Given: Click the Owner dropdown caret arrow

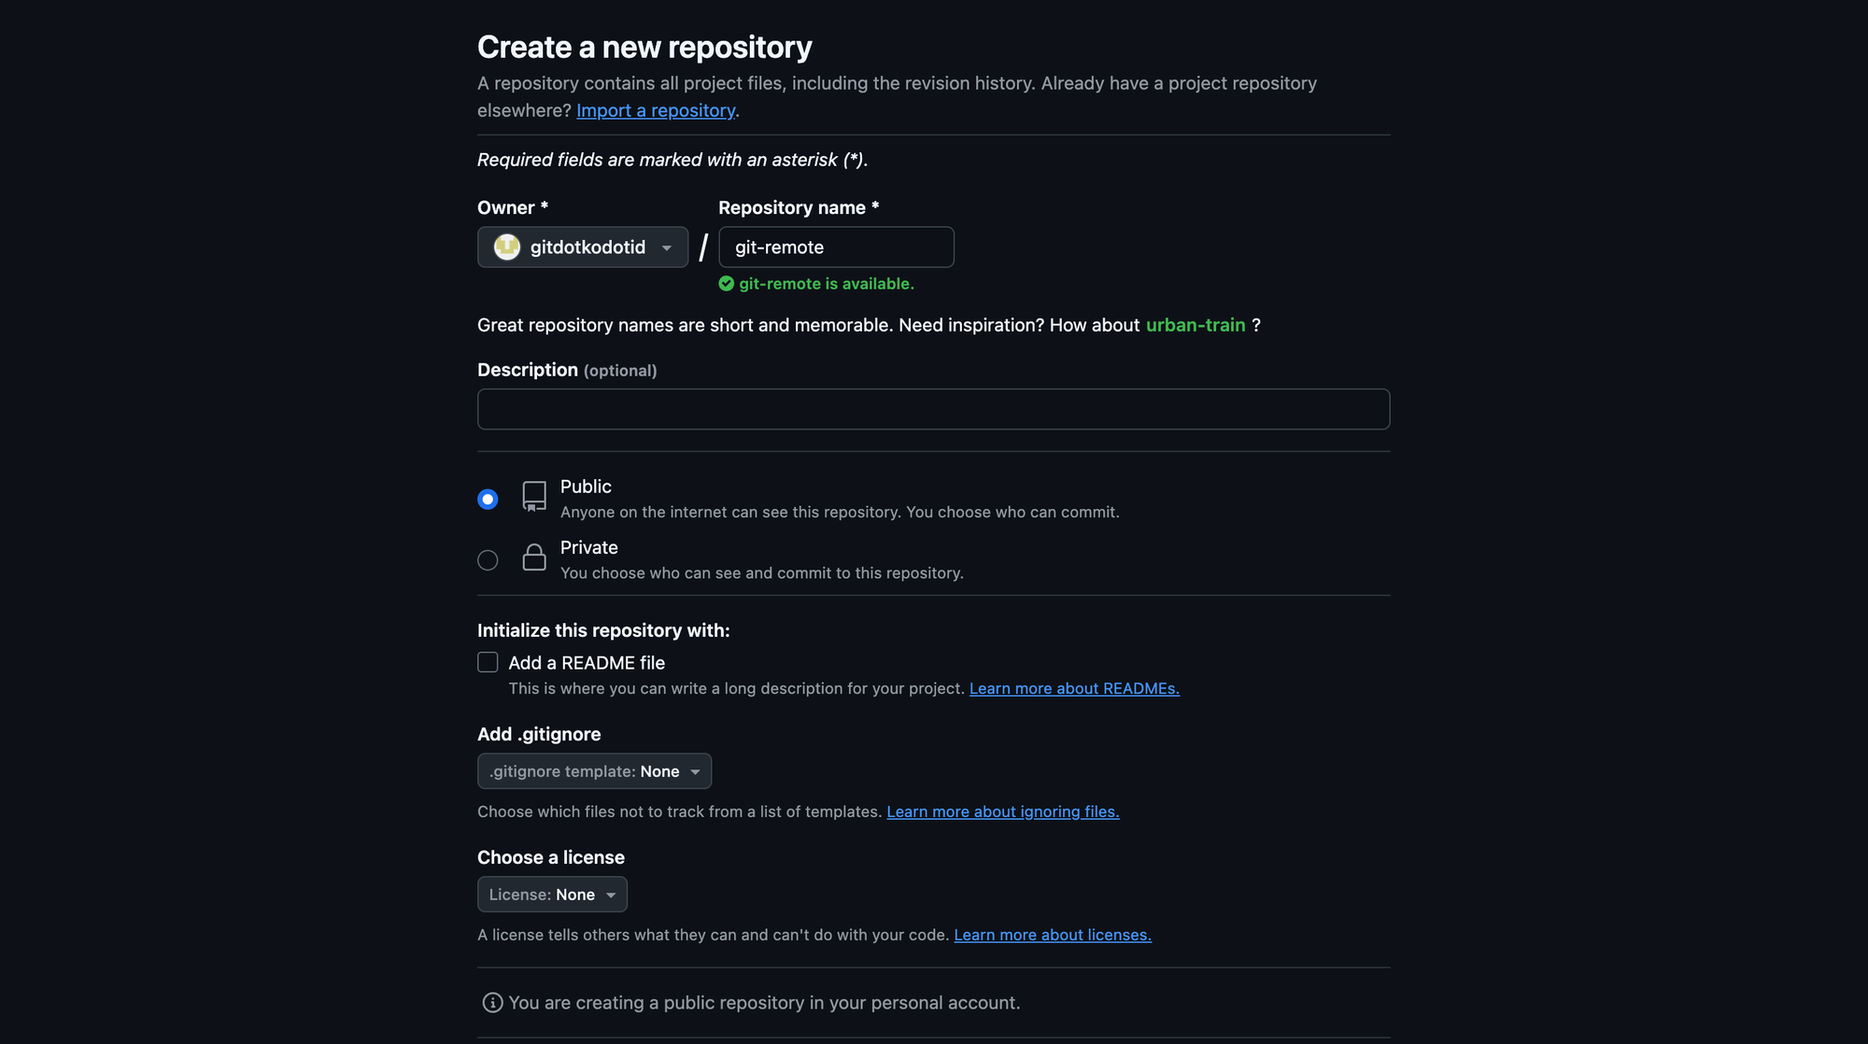Looking at the screenshot, I should point(667,248).
